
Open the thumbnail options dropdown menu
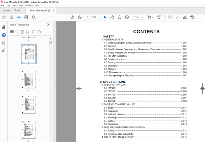coord(13,32)
